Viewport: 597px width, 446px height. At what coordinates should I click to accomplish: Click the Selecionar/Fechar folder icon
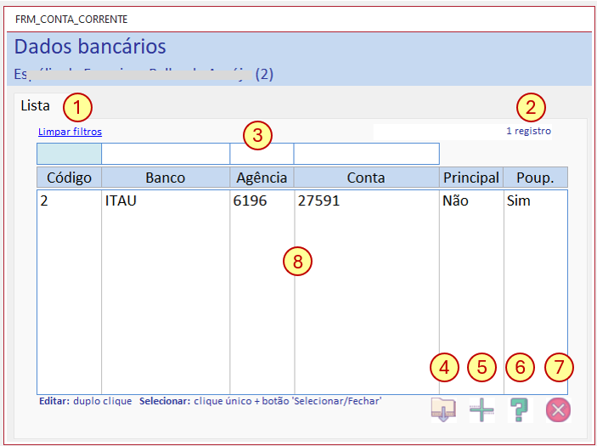point(443,410)
